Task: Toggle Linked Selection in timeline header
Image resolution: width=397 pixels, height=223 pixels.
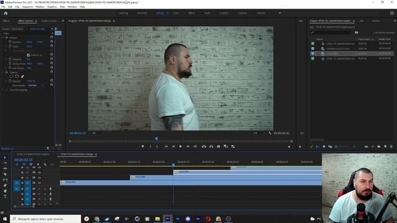Action: click(x=31, y=164)
